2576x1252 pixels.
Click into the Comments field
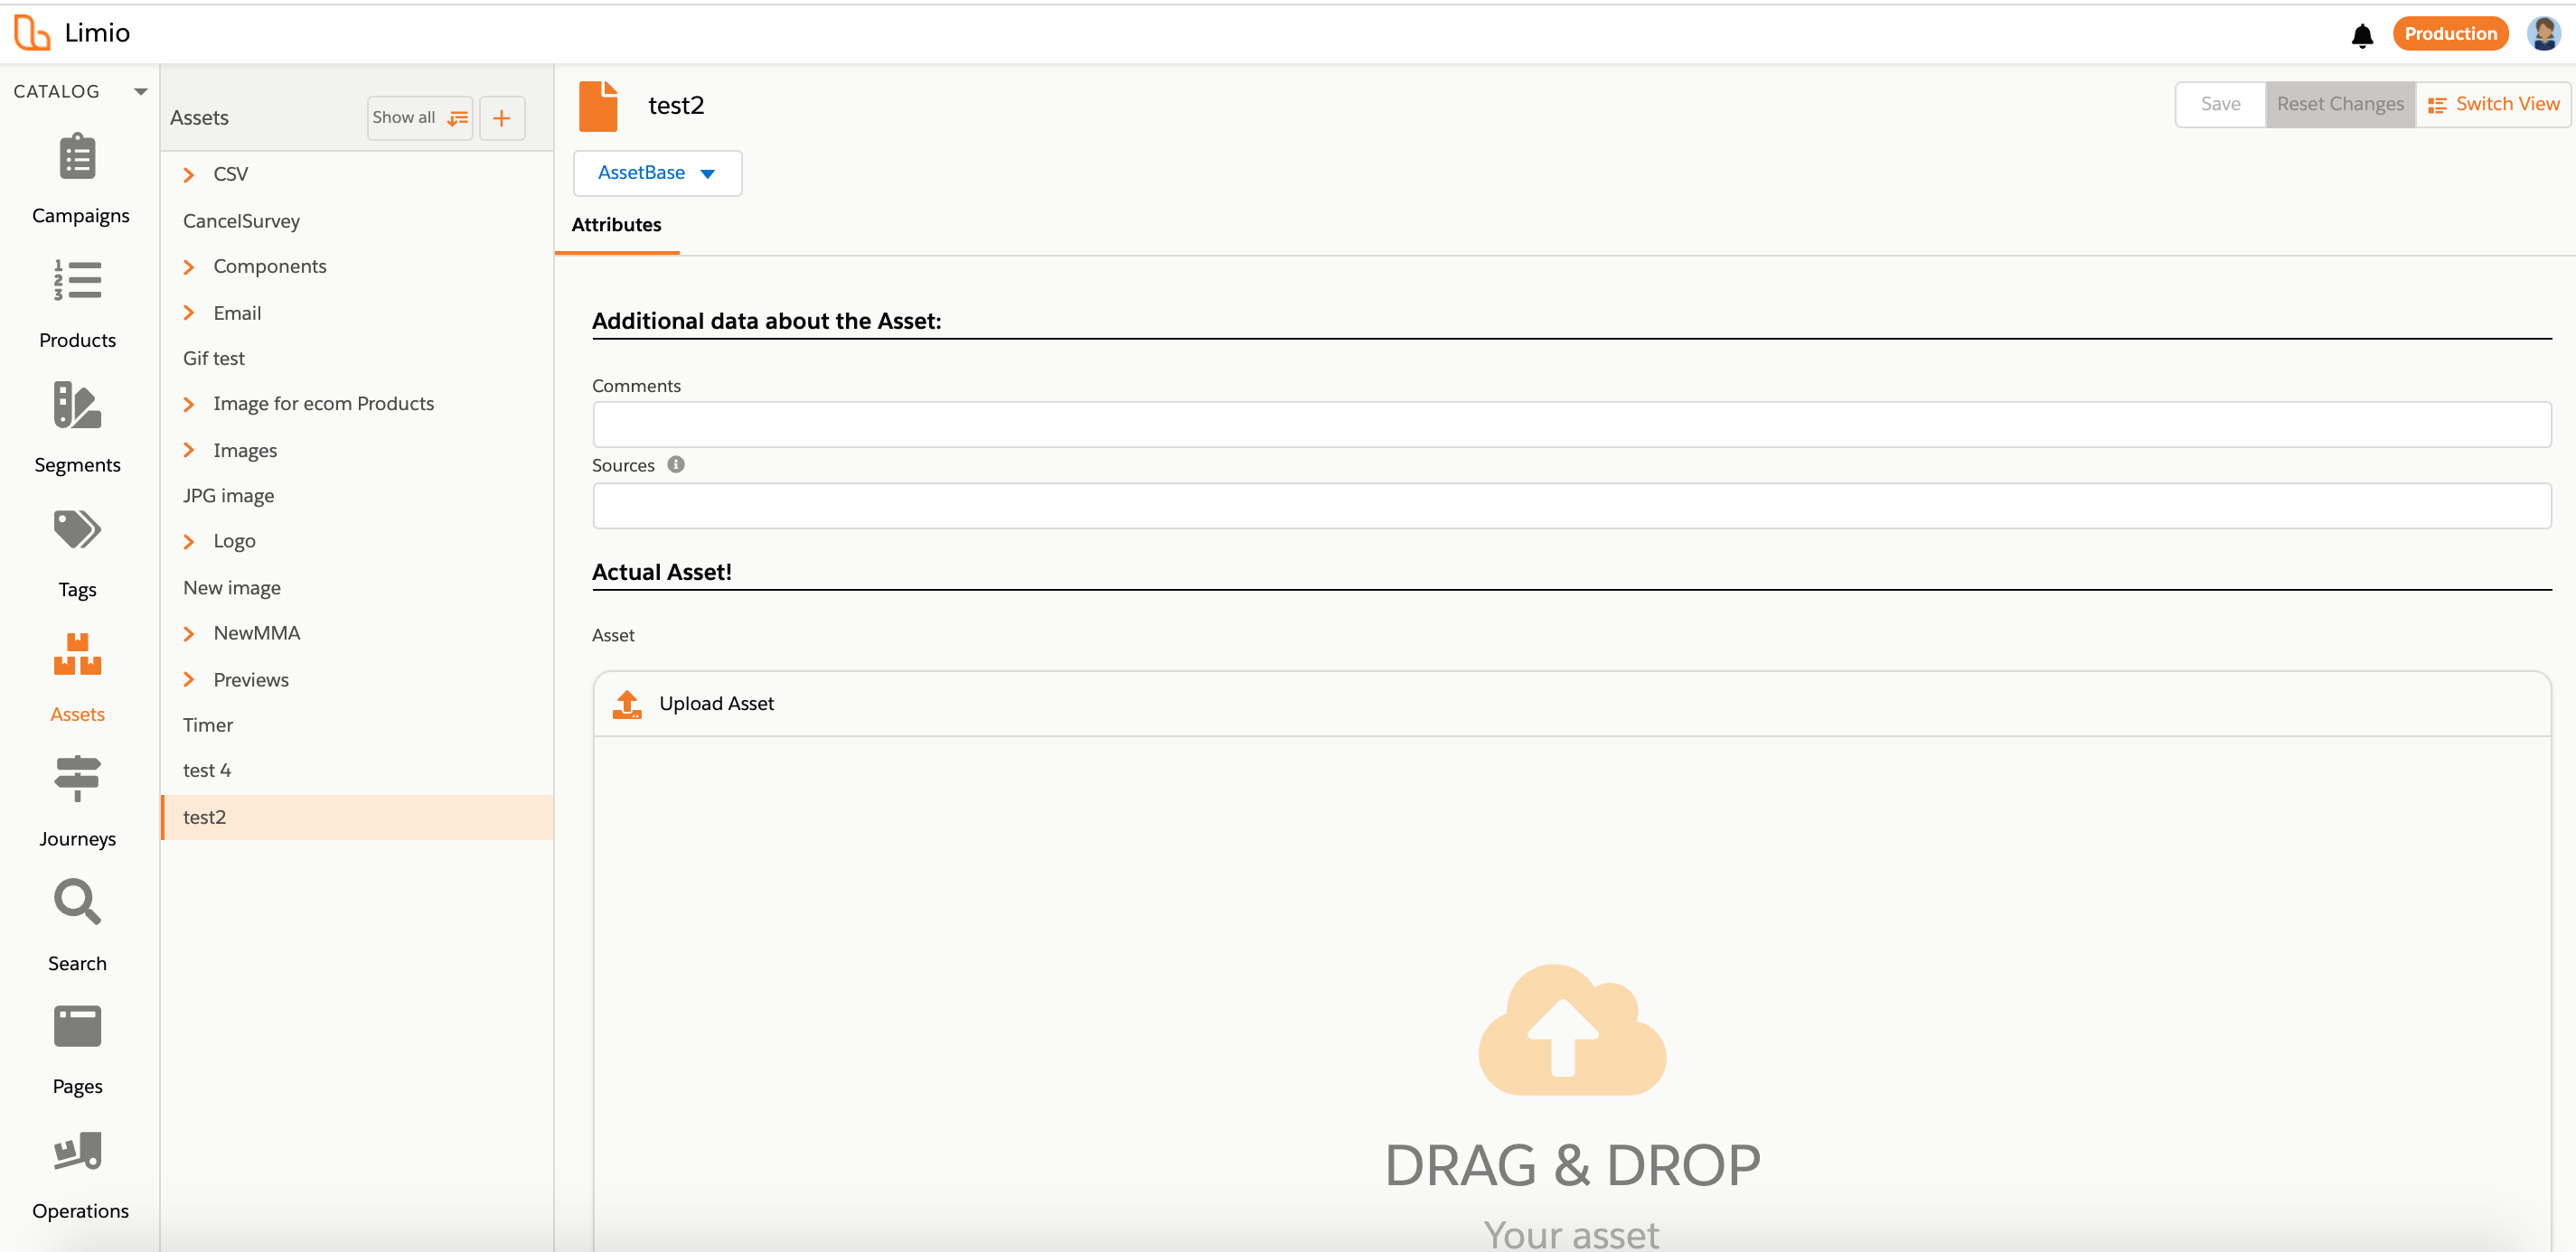coord(1570,425)
